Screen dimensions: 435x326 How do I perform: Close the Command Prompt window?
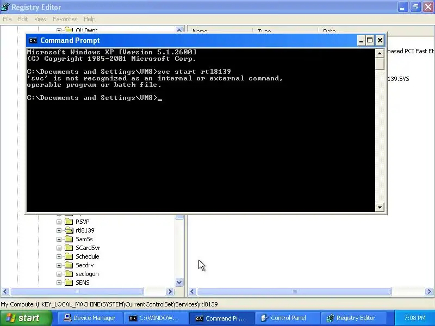point(380,40)
